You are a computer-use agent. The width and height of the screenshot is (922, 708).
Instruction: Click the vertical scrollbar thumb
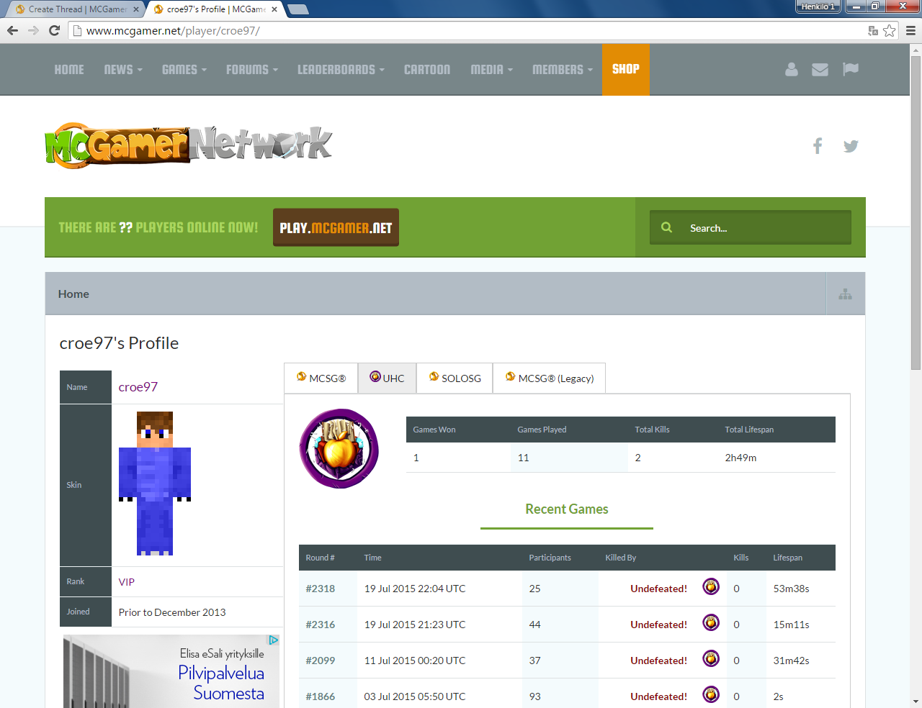(916, 212)
